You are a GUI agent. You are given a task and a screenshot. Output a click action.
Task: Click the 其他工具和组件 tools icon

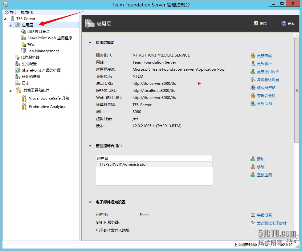point(18,90)
